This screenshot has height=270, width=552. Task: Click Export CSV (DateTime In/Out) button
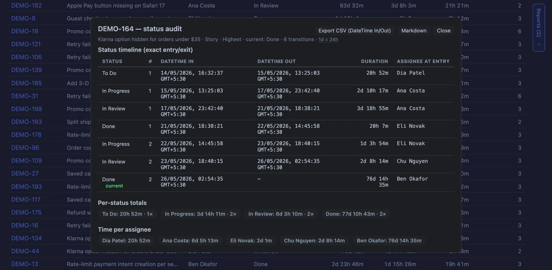[355, 31]
